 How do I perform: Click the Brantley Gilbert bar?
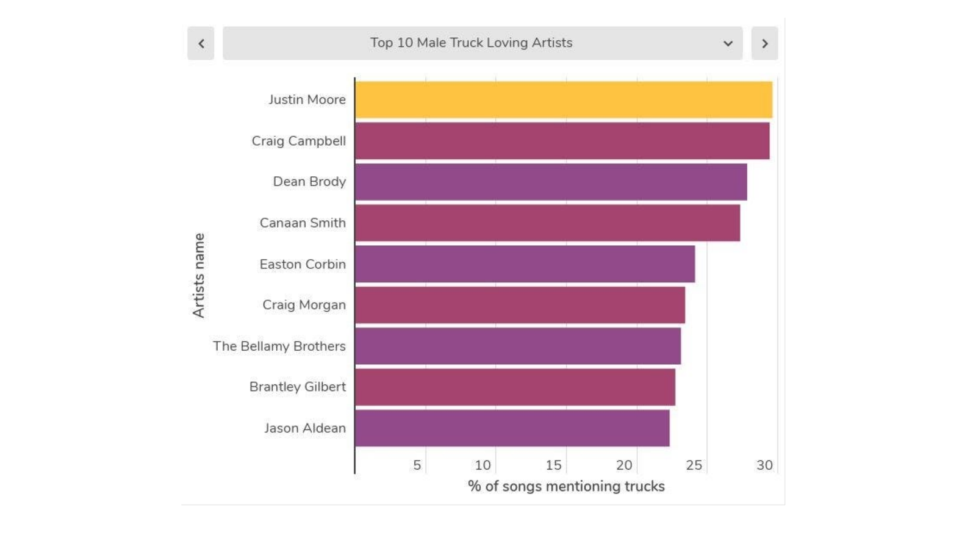[x=515, y=387]
